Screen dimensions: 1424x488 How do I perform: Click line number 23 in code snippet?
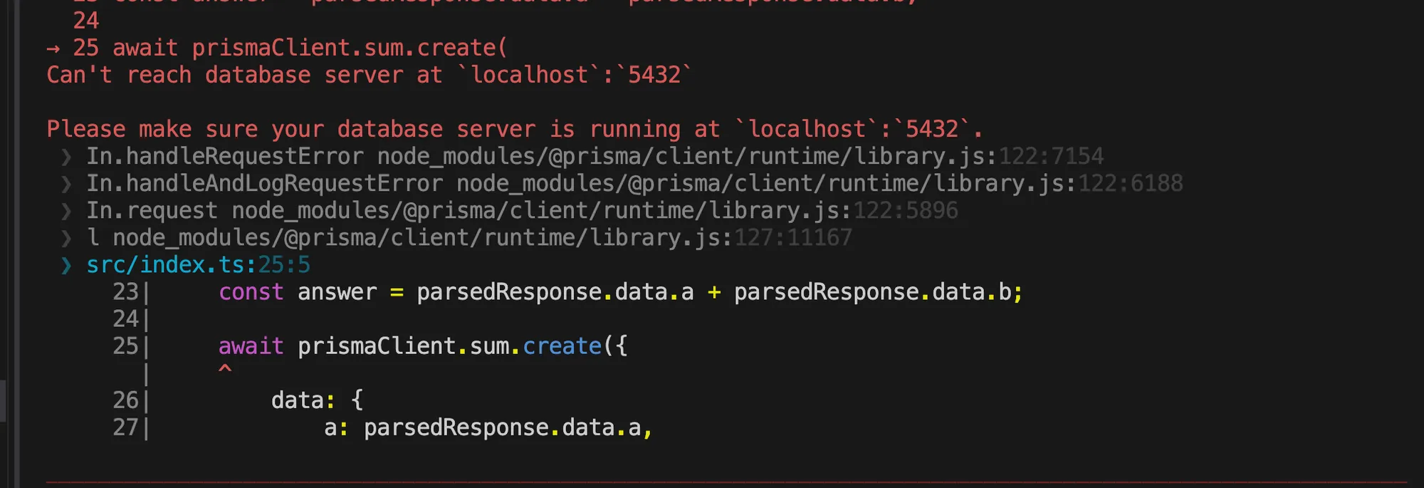pos(125,292)
